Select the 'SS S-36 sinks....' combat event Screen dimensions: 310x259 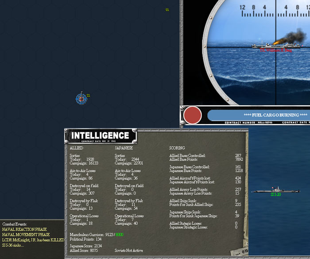[13, 245]
